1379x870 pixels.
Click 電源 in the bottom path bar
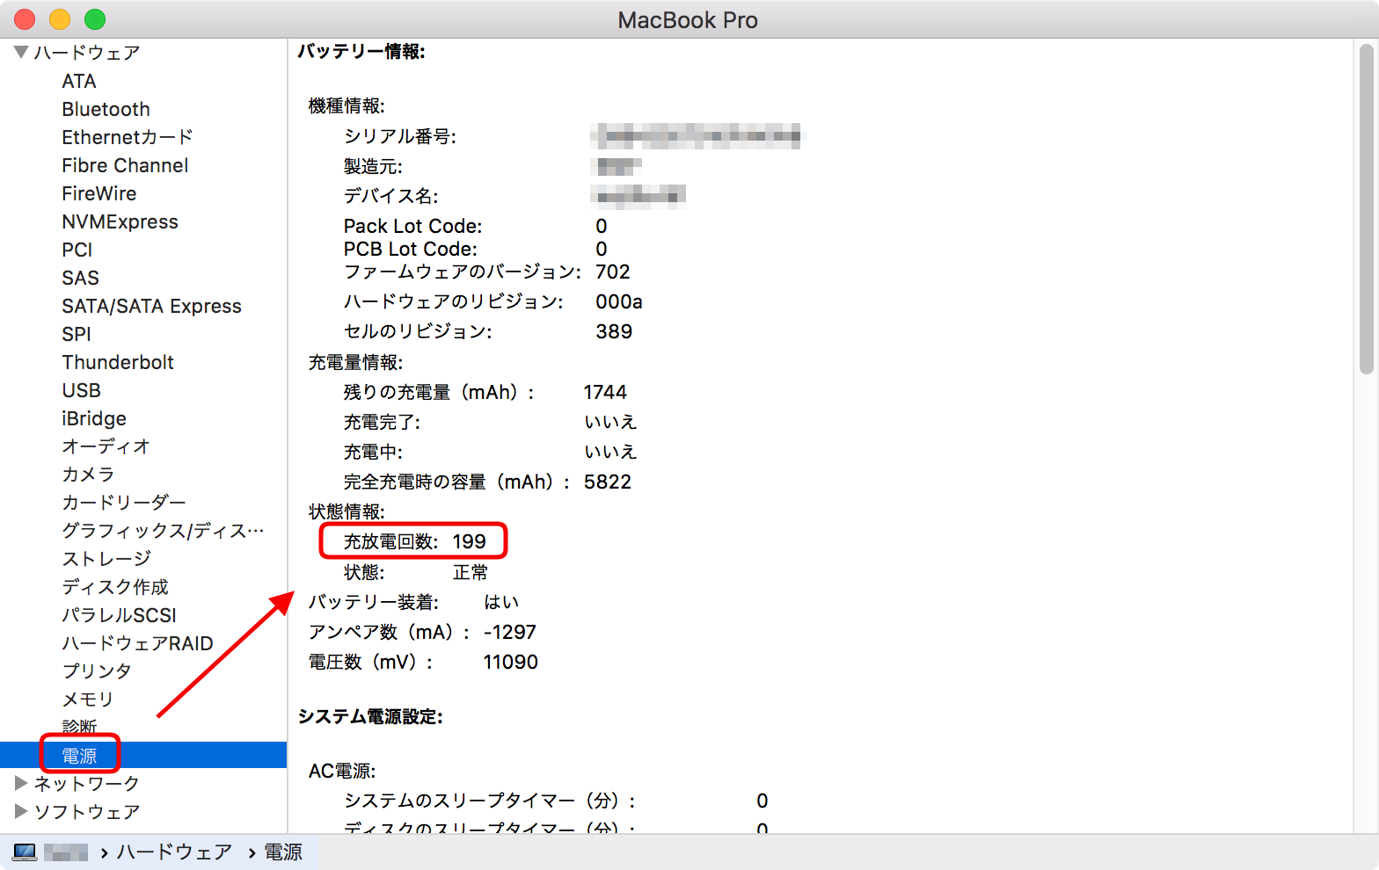point(283,852)
